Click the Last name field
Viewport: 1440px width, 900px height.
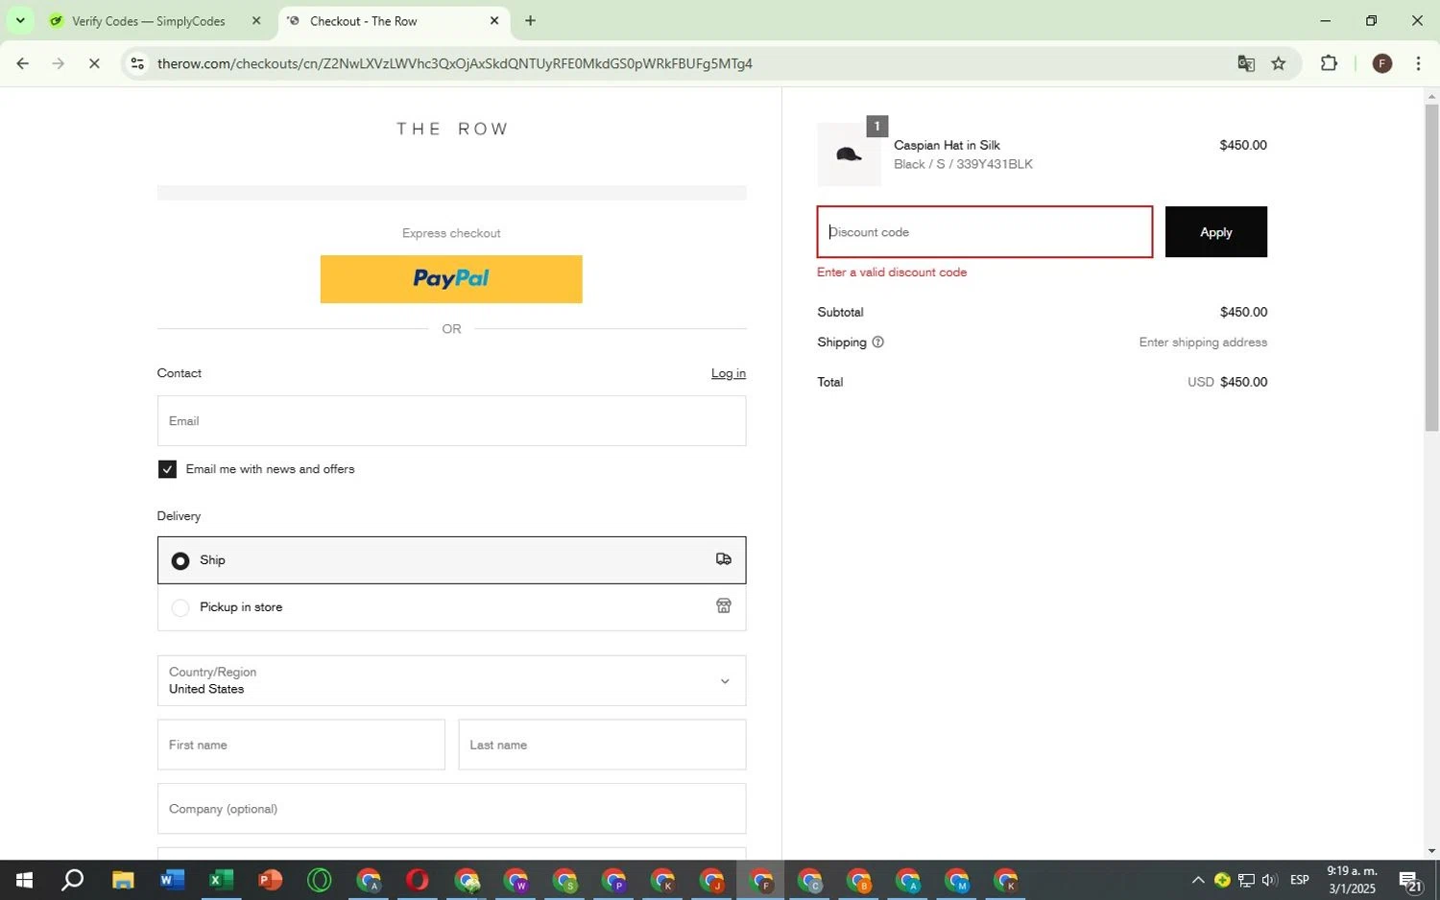pos(602,745)
